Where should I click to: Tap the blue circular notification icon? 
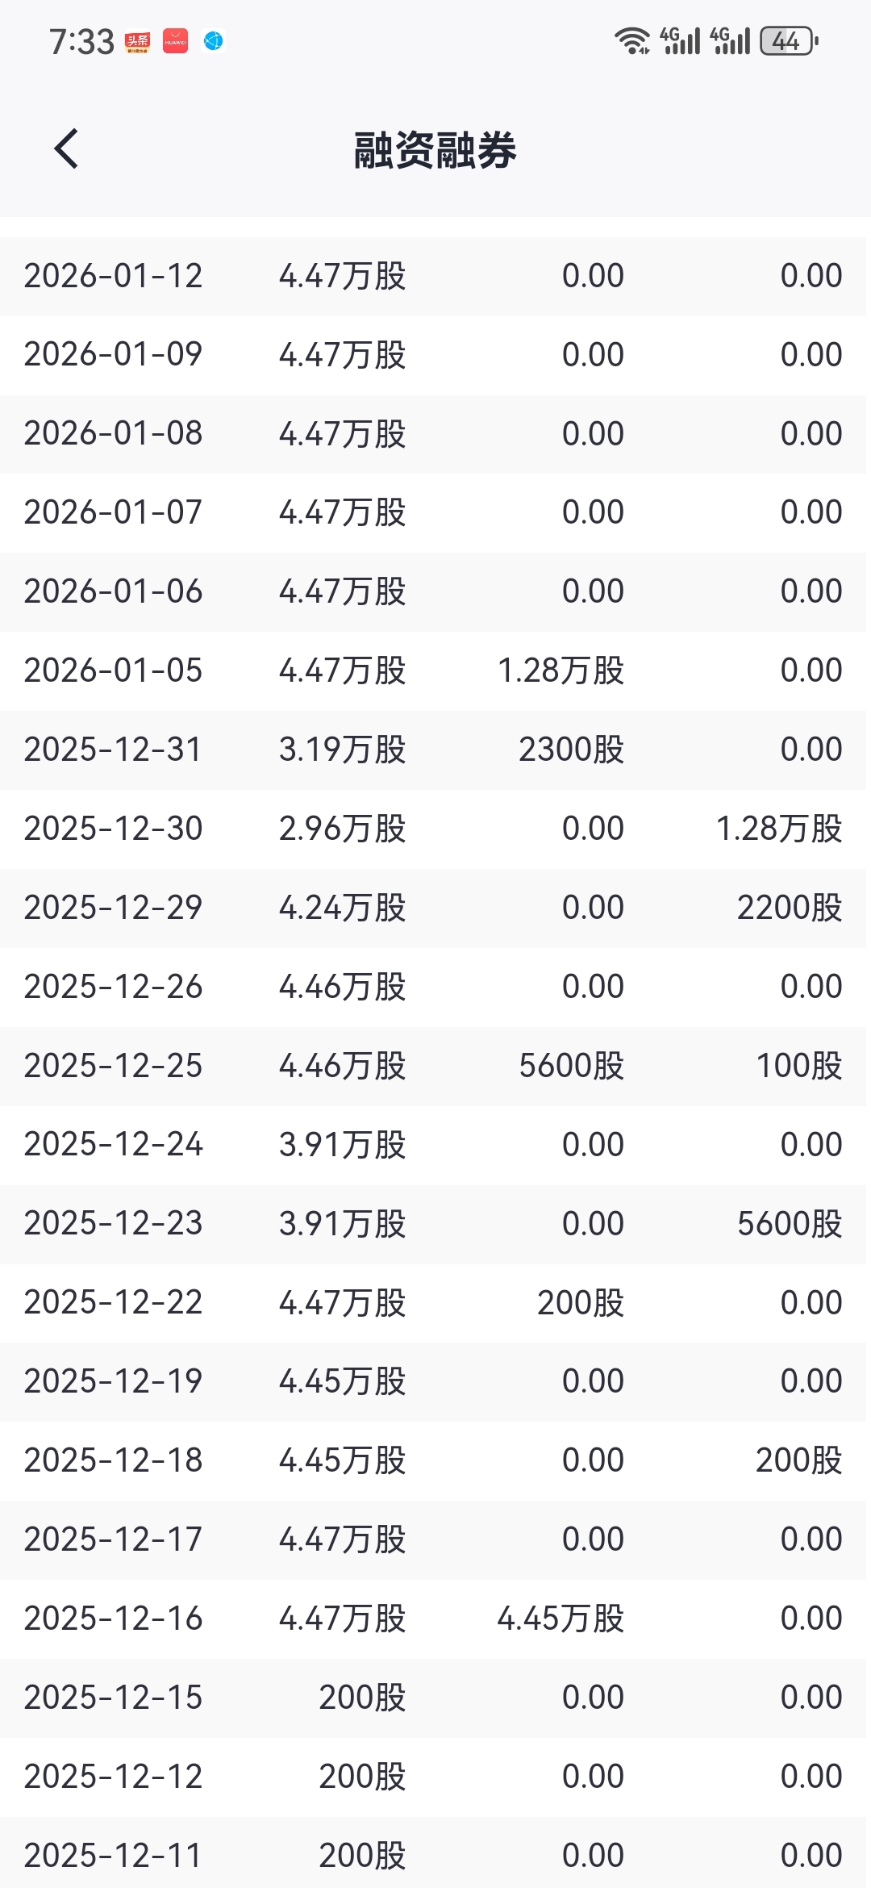pyautogui.click(x=213, y=41)
